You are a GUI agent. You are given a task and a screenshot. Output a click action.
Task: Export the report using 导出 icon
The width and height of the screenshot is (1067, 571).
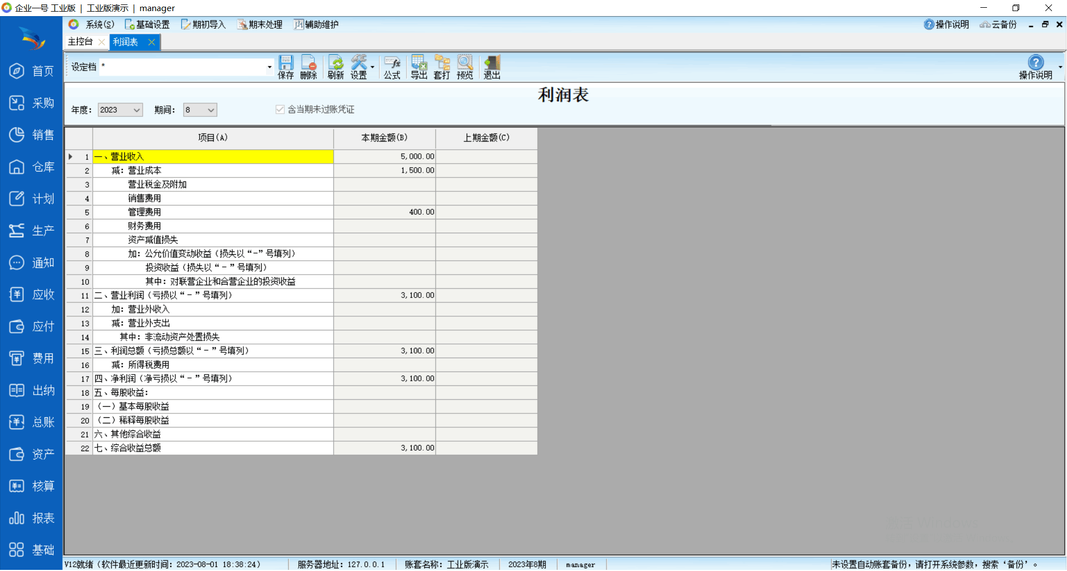click(419, 67)
